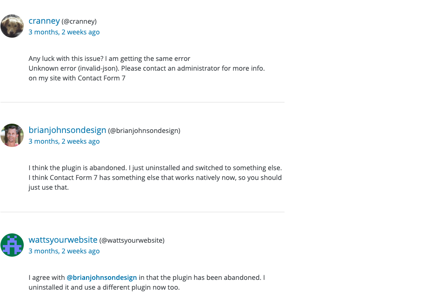Open the timestamp permalink under cranney's name

click(64, 32)
